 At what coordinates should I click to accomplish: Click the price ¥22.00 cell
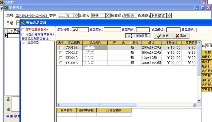(171, 63)
